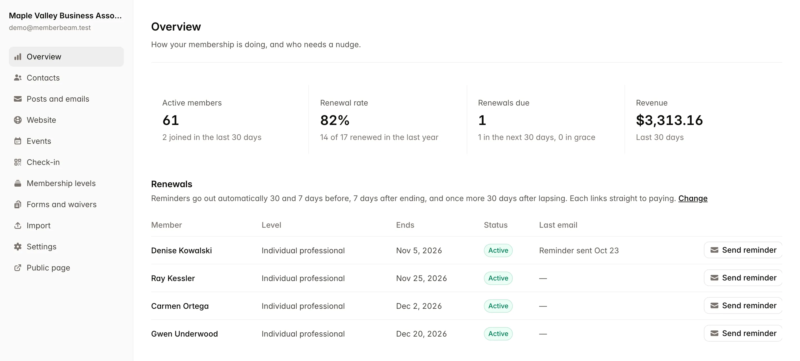Click the Events calendar icon
The image size is (800, 361).
point(18,141)
